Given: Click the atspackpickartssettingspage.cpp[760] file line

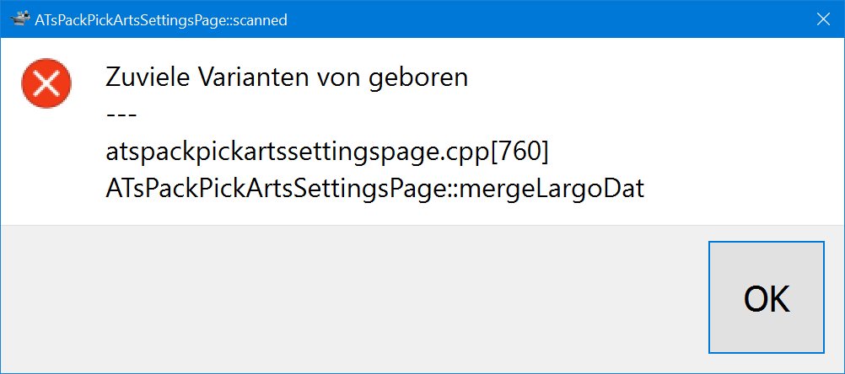Looking at the screenshot, I should click(328, 152).
